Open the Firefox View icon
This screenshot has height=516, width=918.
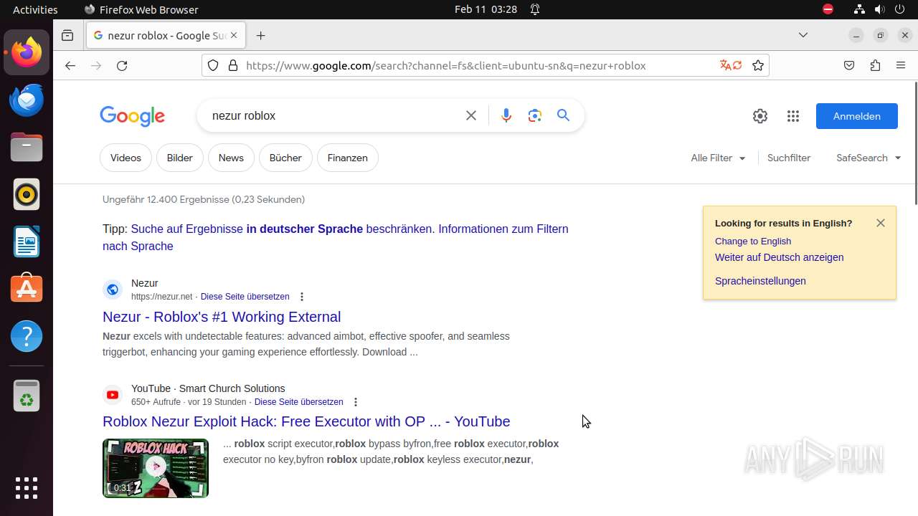(x=67, y=35)
